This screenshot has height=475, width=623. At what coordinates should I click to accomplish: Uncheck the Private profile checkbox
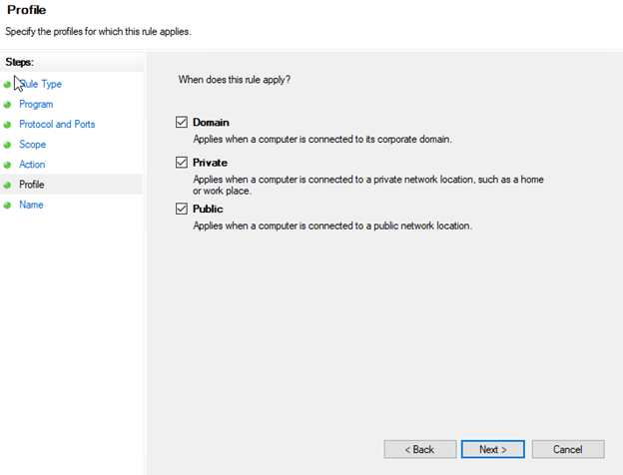pos(182,162)
